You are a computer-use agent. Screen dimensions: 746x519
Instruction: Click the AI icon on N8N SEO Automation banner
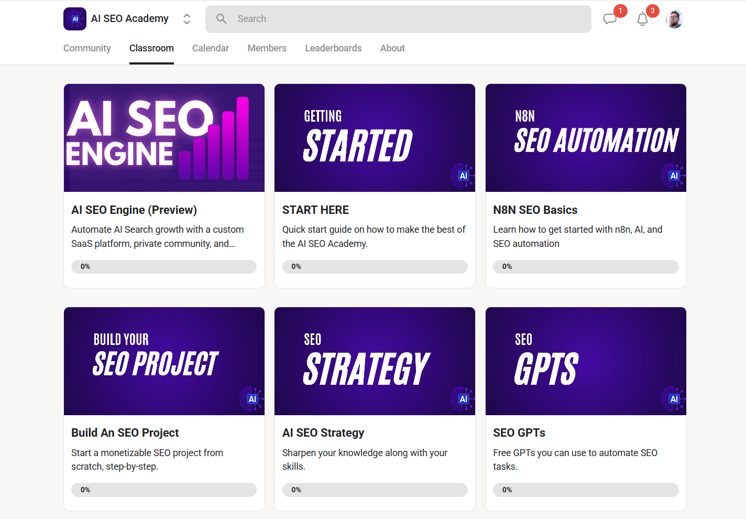pos(674,176)
